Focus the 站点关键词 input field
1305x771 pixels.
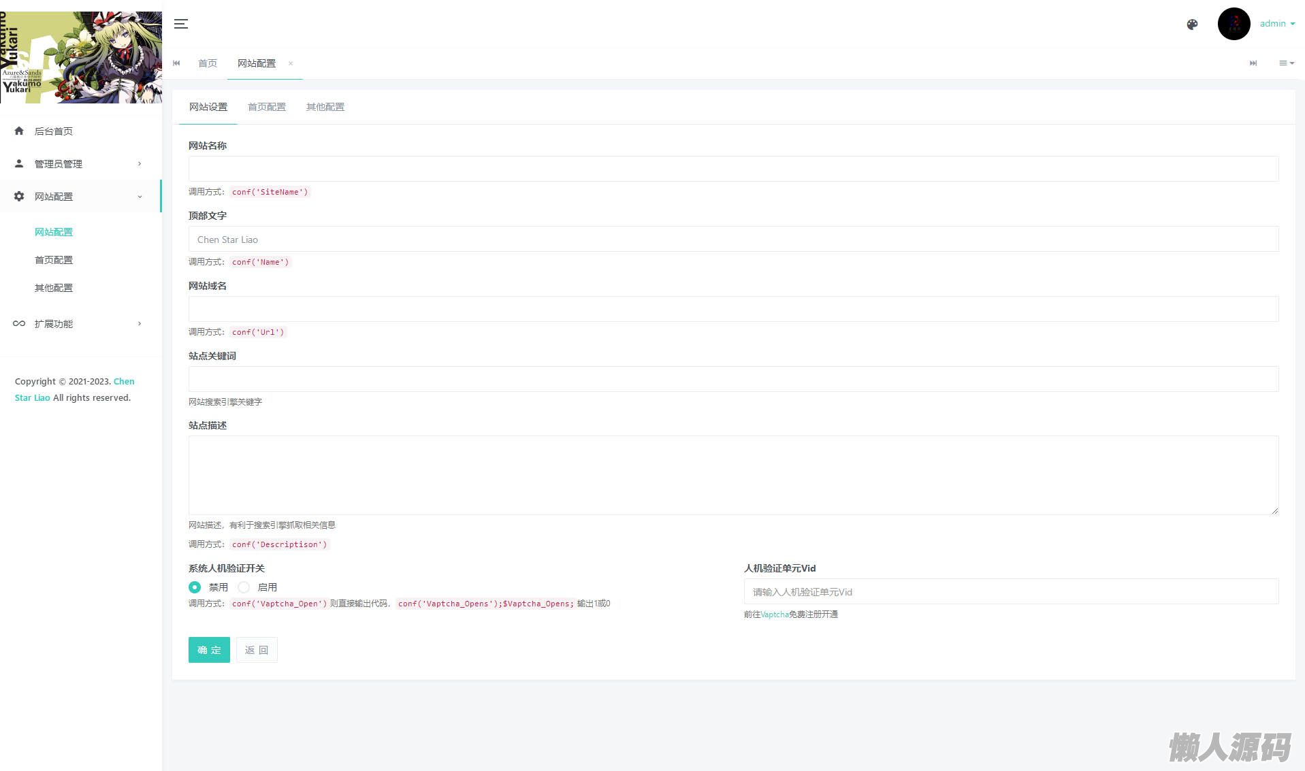coord(733,379)
